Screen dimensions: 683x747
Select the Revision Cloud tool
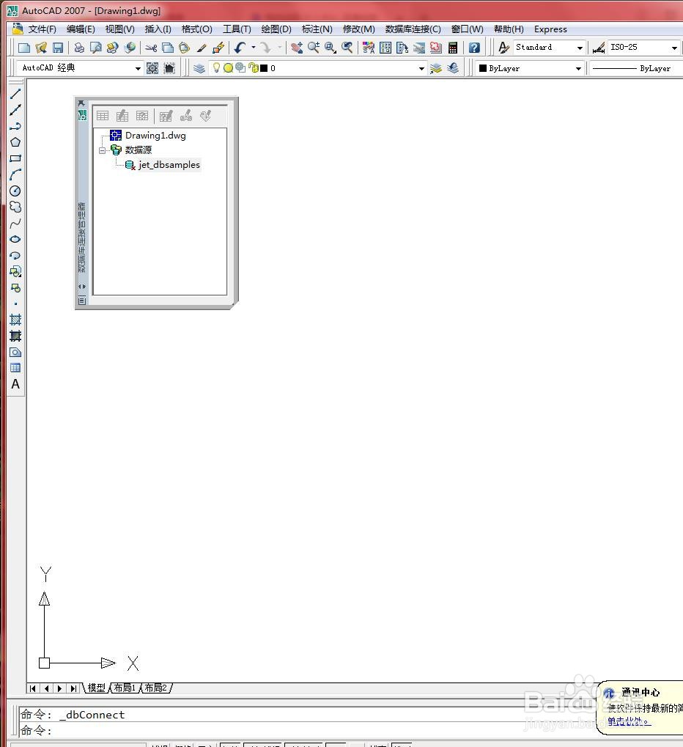point(15,207)
